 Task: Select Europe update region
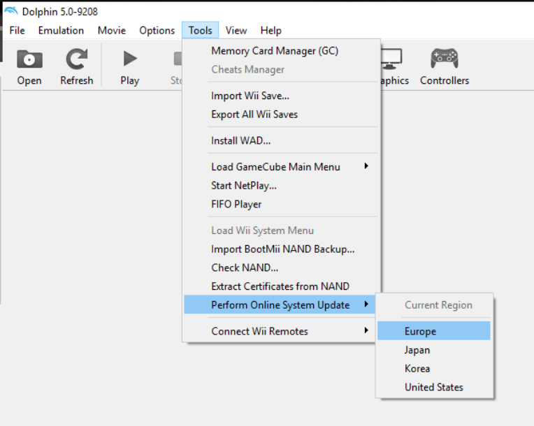pos(420,331)
